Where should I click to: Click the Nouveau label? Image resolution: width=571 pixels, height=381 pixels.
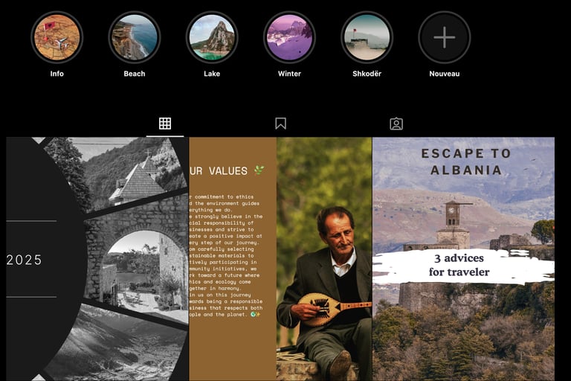coord(445,74)
